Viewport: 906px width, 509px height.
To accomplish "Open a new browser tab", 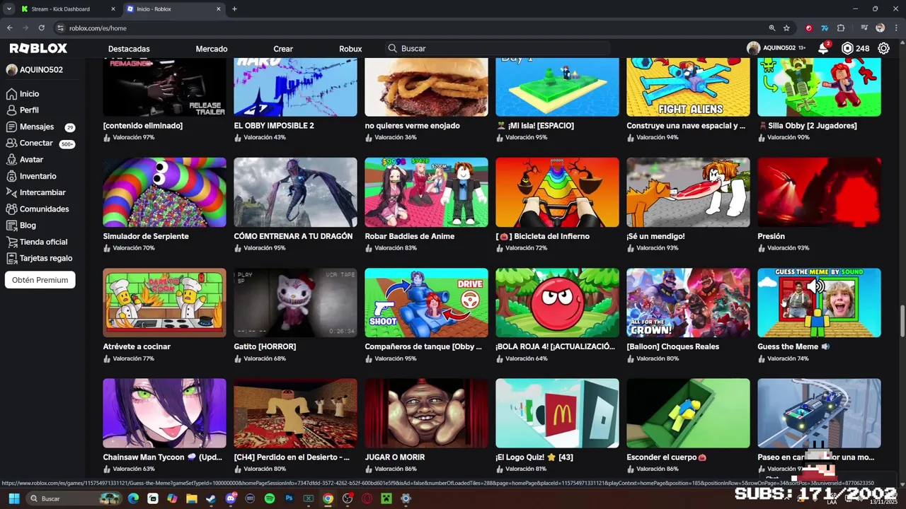I will pyautogui.click(x=234, y=9).
